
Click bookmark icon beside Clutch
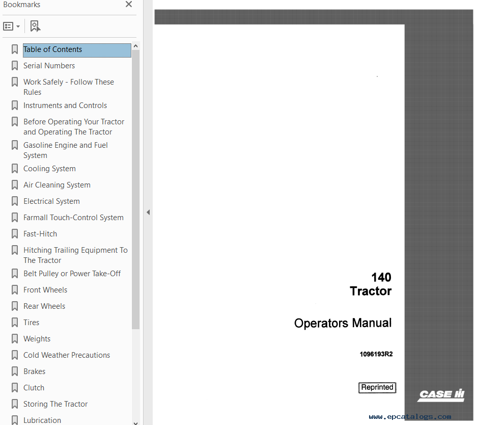click(x=15, y=388)
